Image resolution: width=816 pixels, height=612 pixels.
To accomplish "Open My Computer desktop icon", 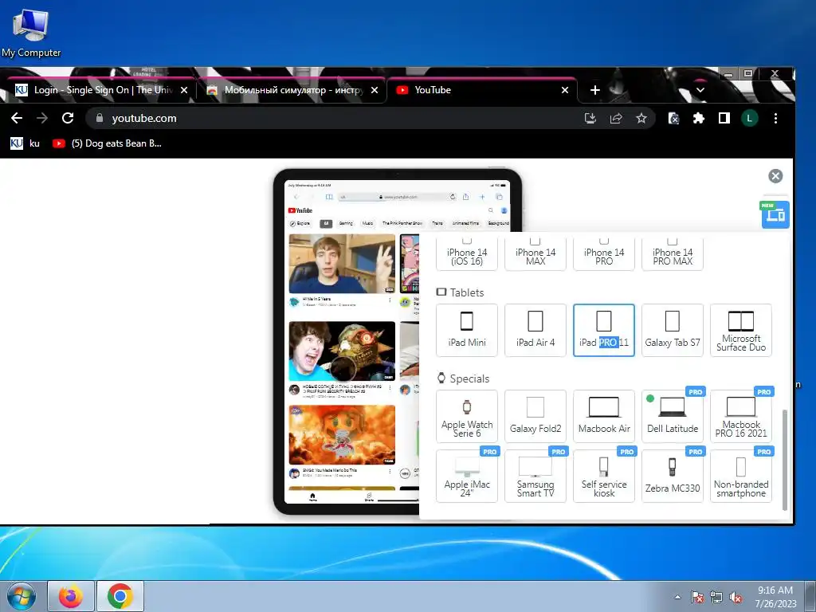I will 31,32.
